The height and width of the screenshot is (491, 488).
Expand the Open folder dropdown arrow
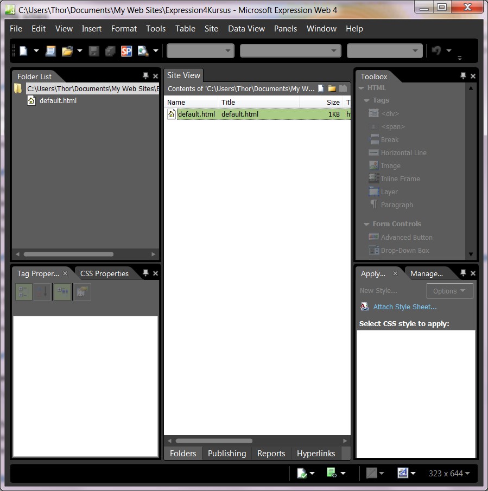click(x=80, y=50)
